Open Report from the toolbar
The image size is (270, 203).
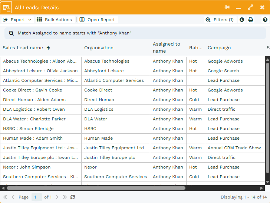click(97, 20)
